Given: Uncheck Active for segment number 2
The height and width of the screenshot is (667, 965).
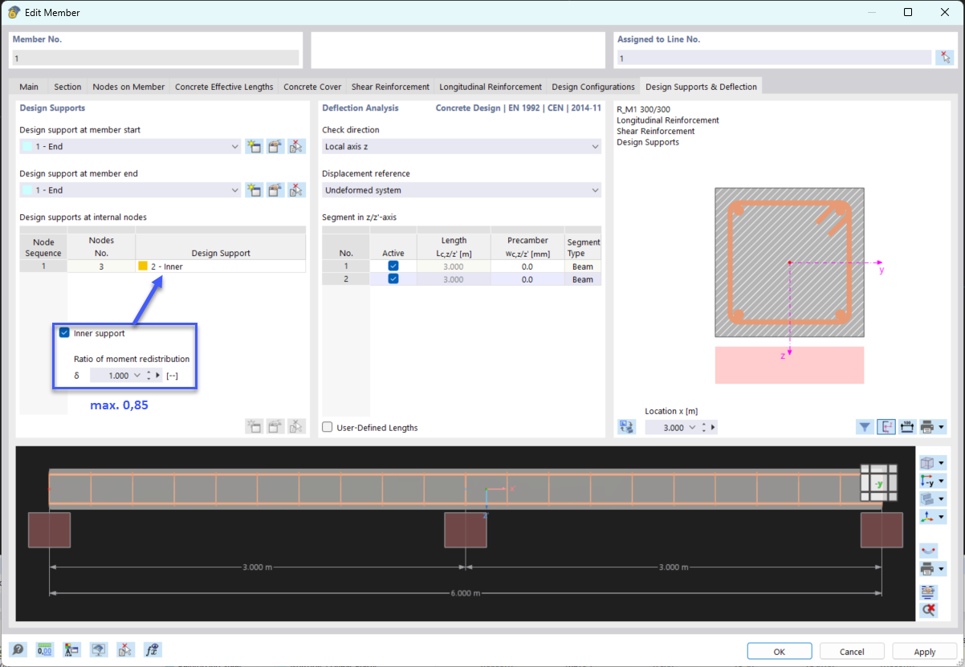Looking at the screenshot, I should point(393,279).
